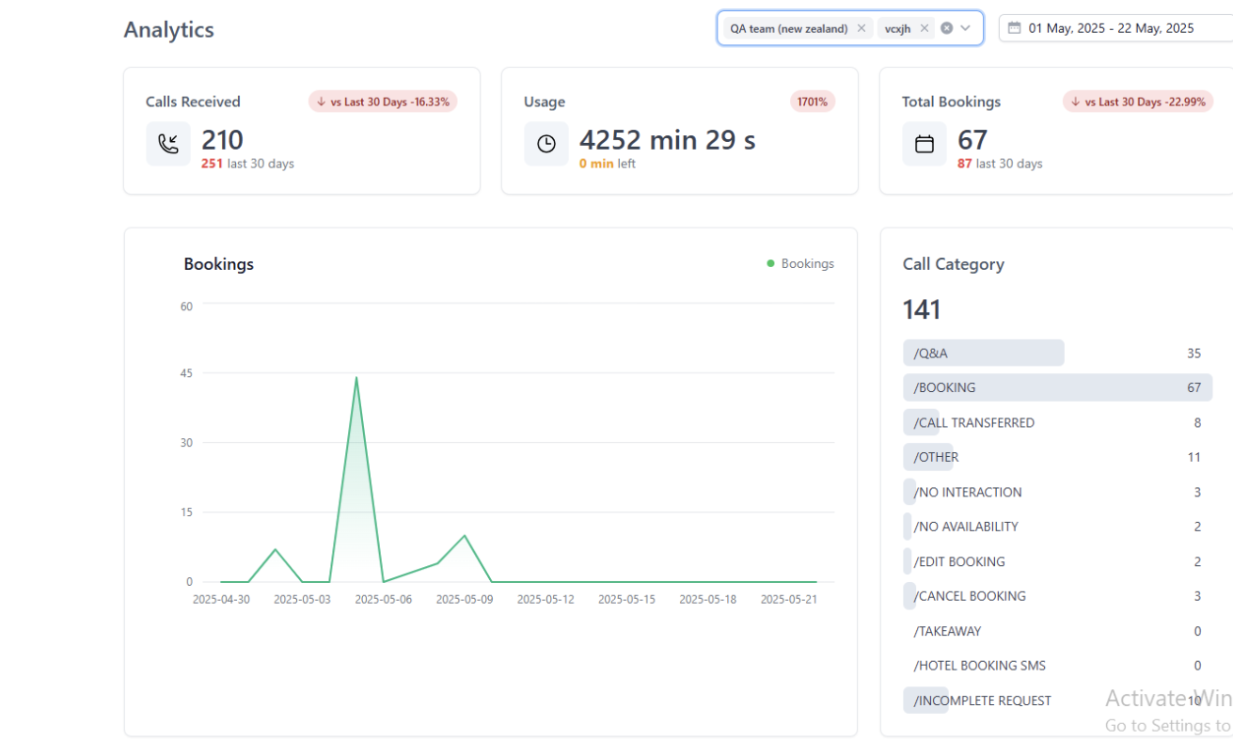Click the Total Bookings calendar icon

(x=925, y=144)
